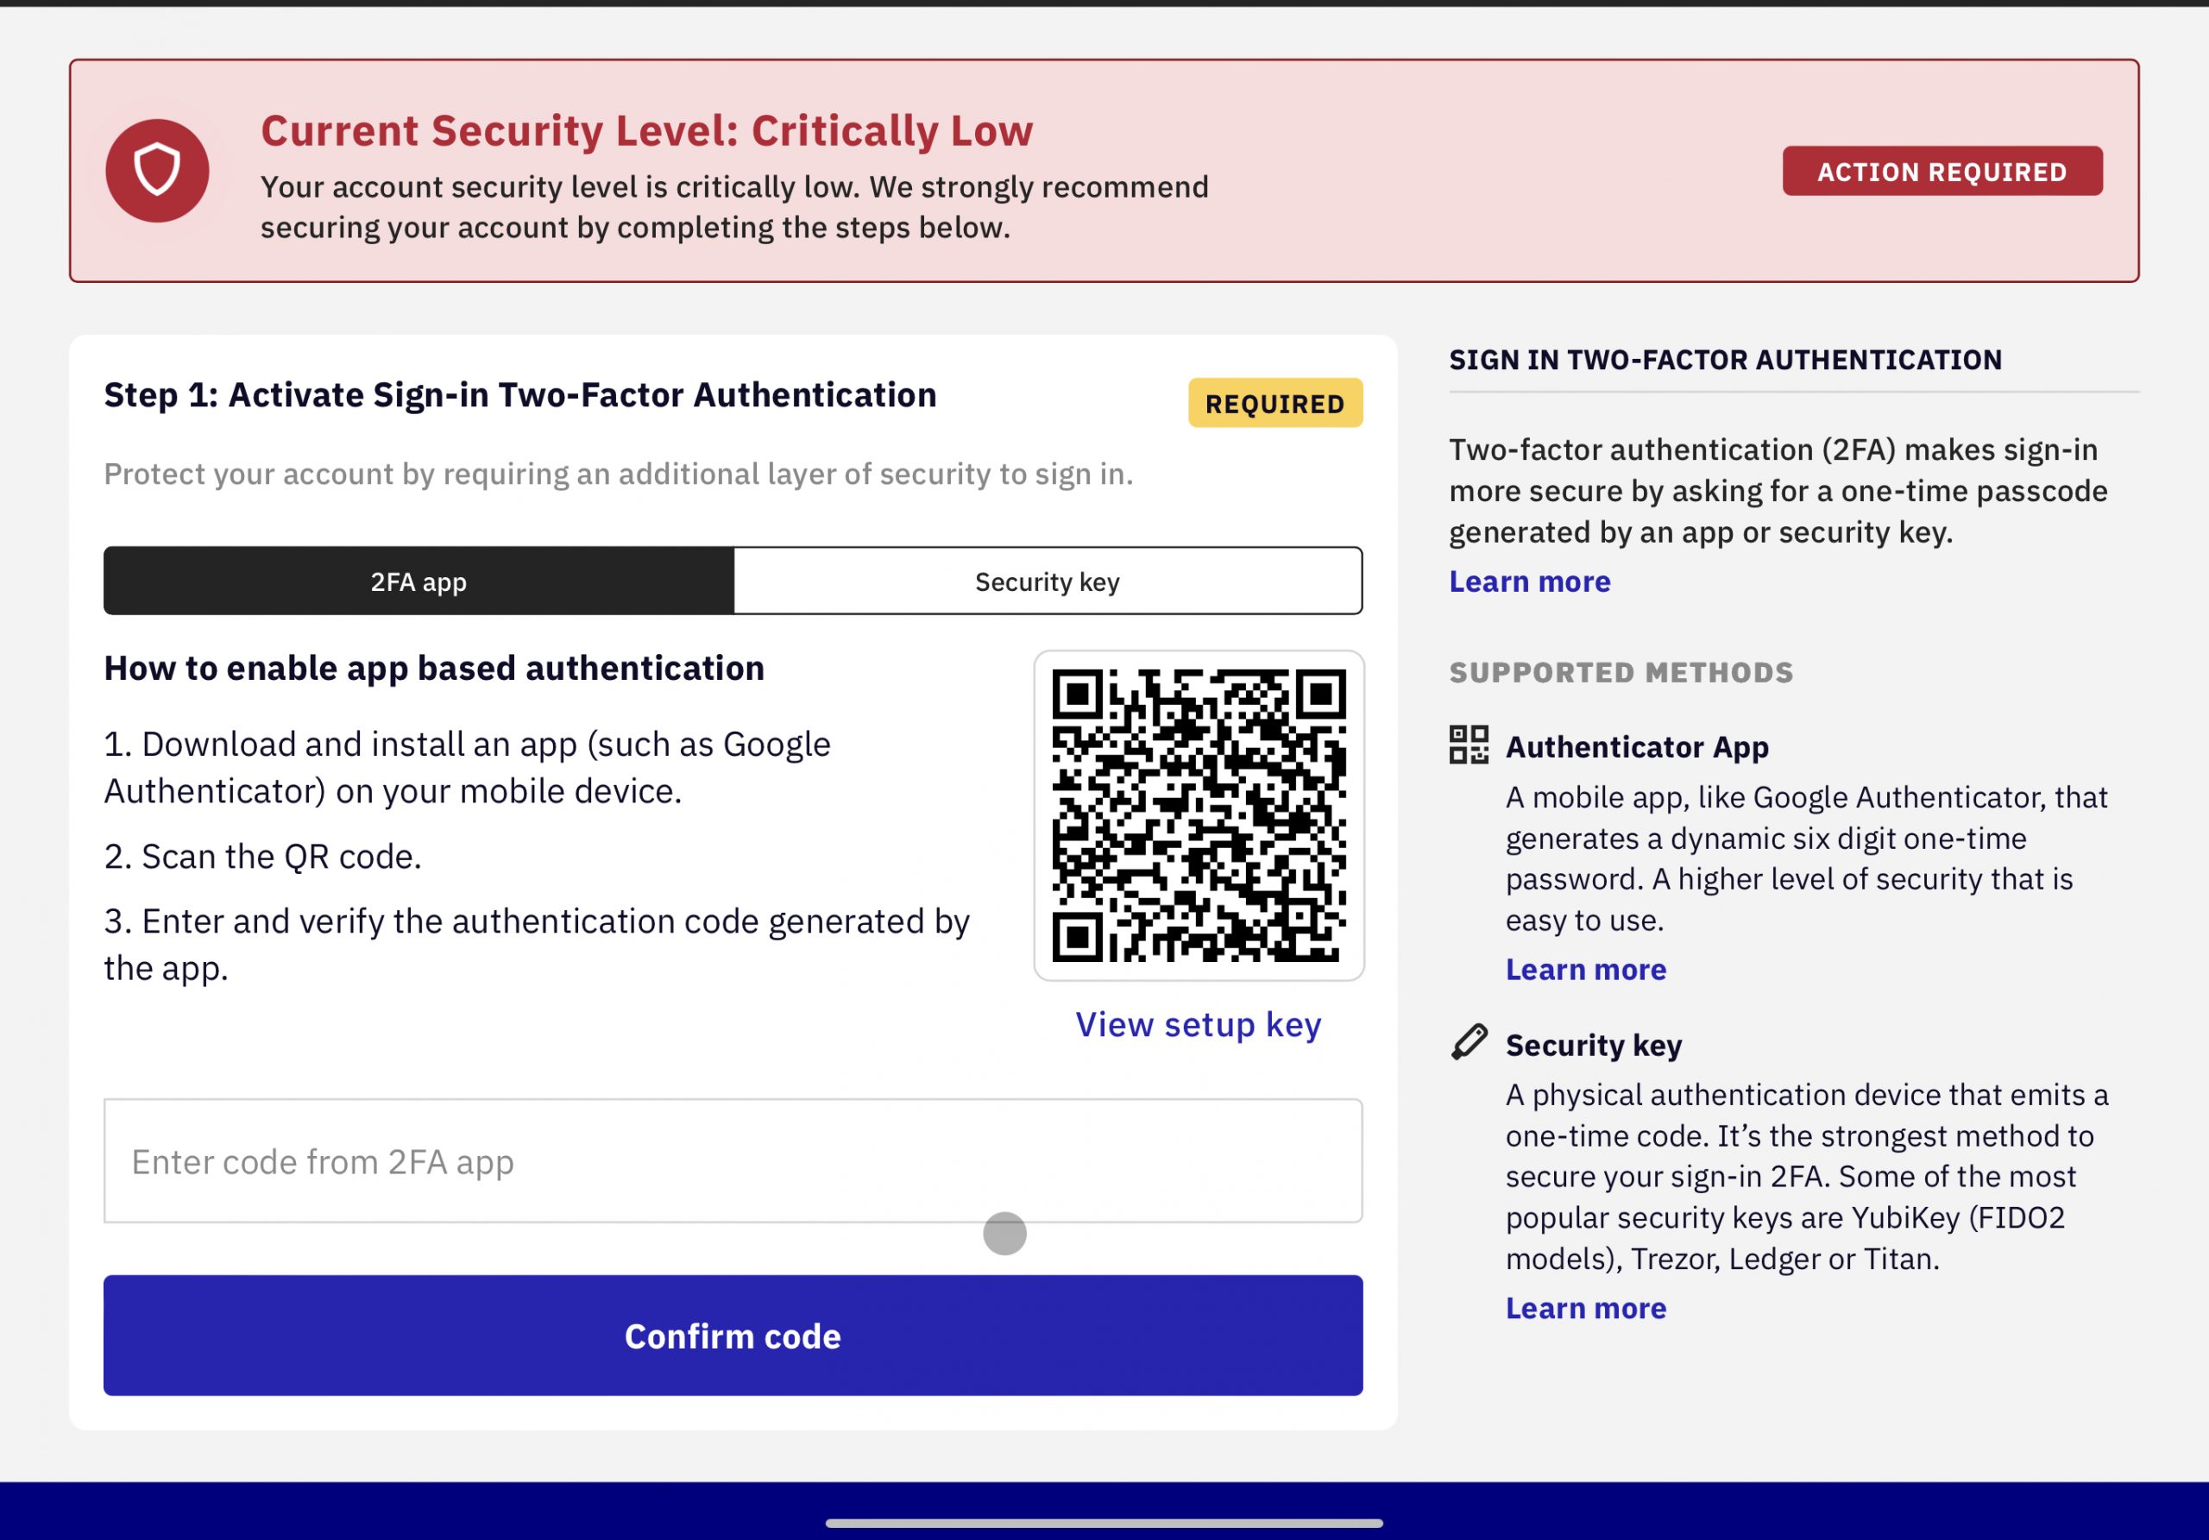
Task: Focus the Enter code from 2FA app field
Action: (733, 1161)
